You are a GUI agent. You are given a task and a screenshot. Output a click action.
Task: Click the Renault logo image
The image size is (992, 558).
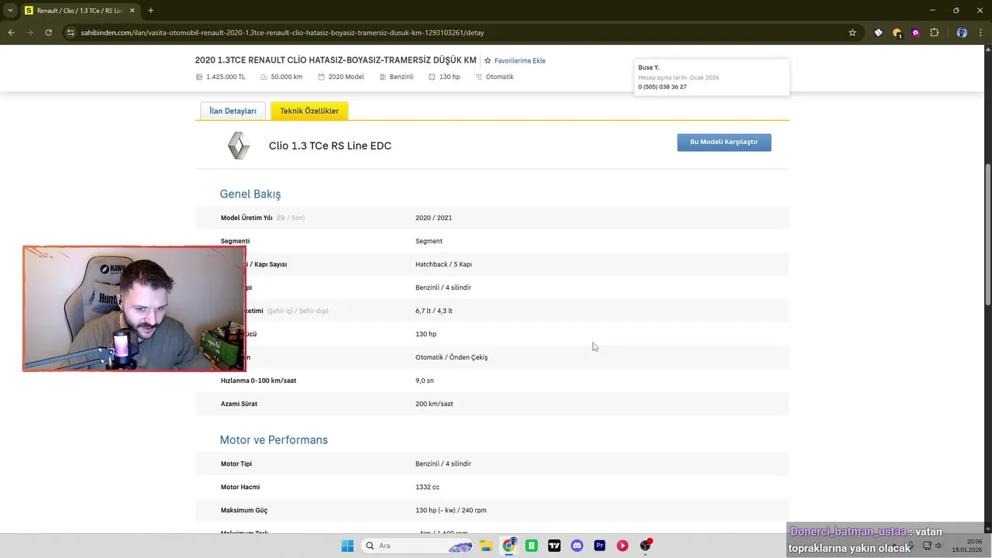239,146
